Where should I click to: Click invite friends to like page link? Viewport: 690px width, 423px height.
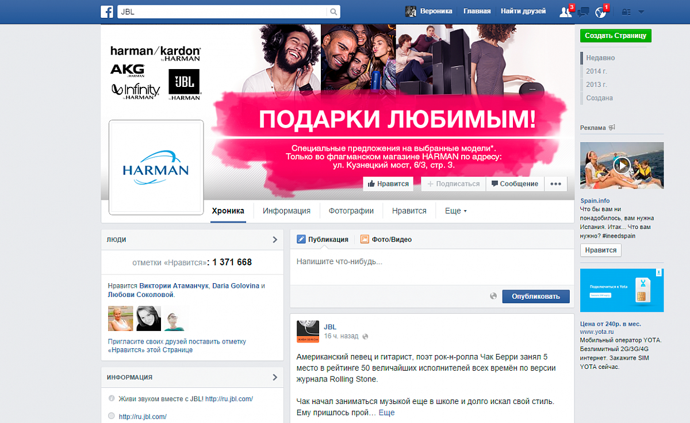pyautogui.click(x=177, y=345)
